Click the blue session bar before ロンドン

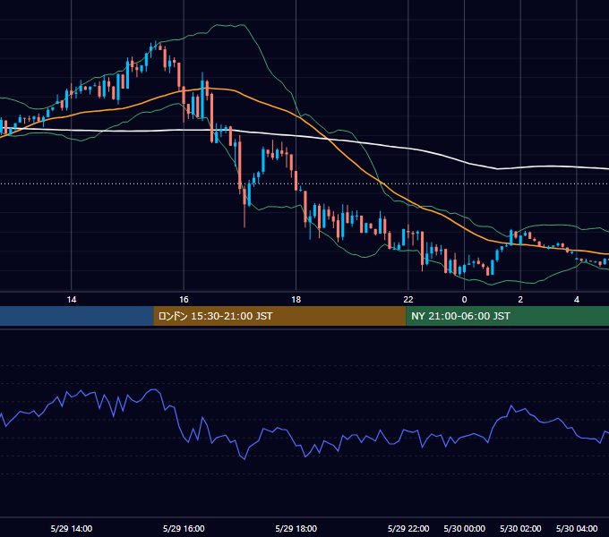coord(77,316)
